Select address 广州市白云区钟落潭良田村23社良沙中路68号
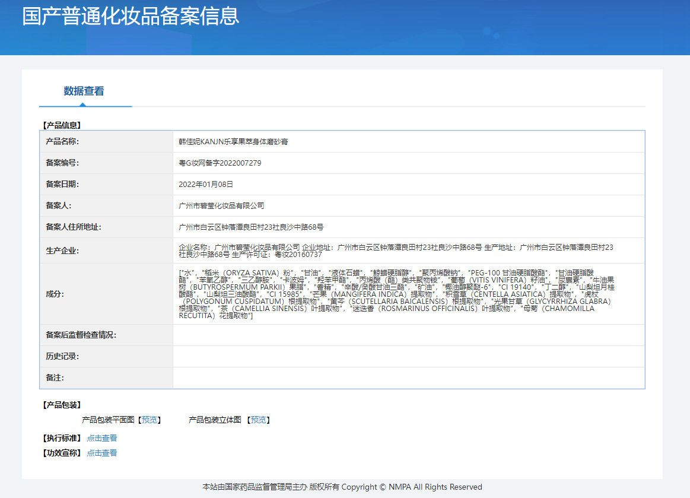Image resolution: width=690 pixels, height=498 pixels. point(251,227)
